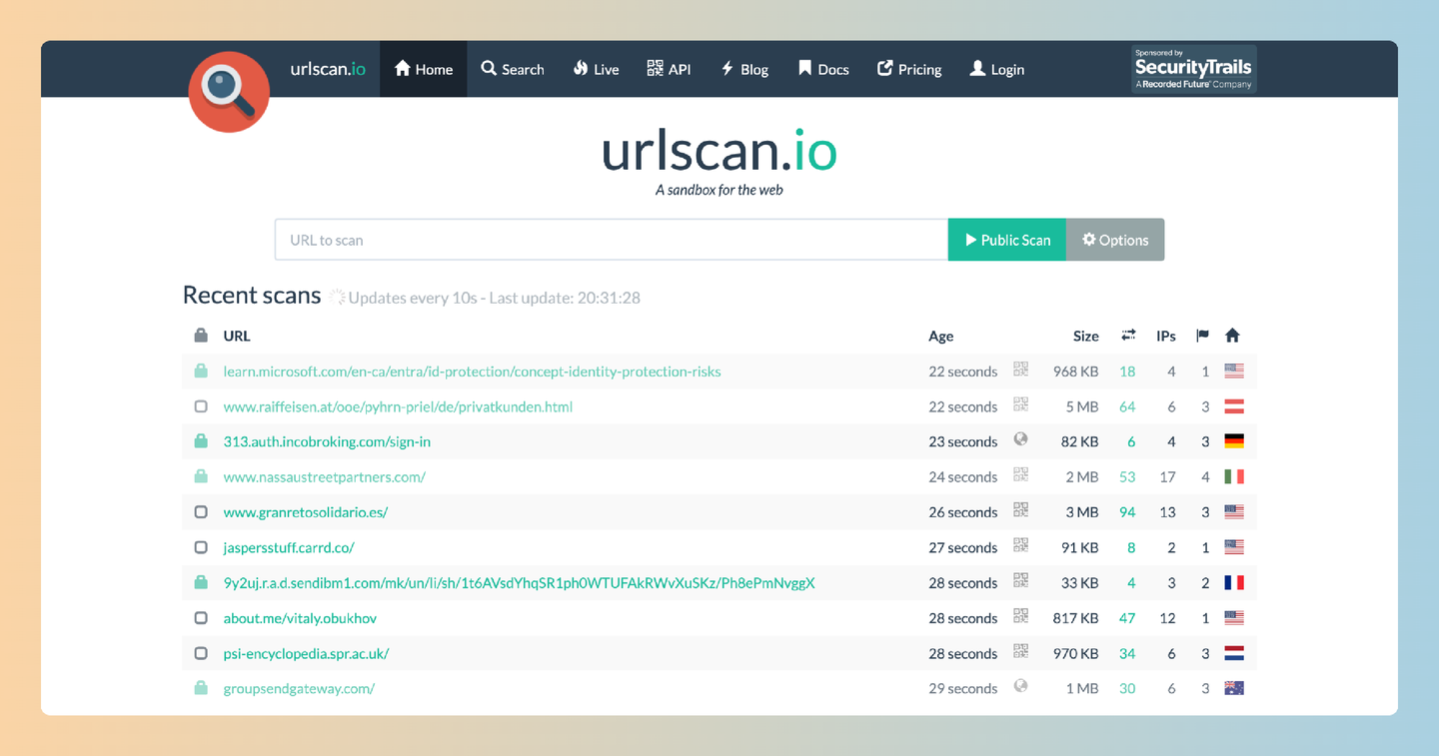Click the globe icon on the 313.auth.incobroking.com row

pos(1020,440)
